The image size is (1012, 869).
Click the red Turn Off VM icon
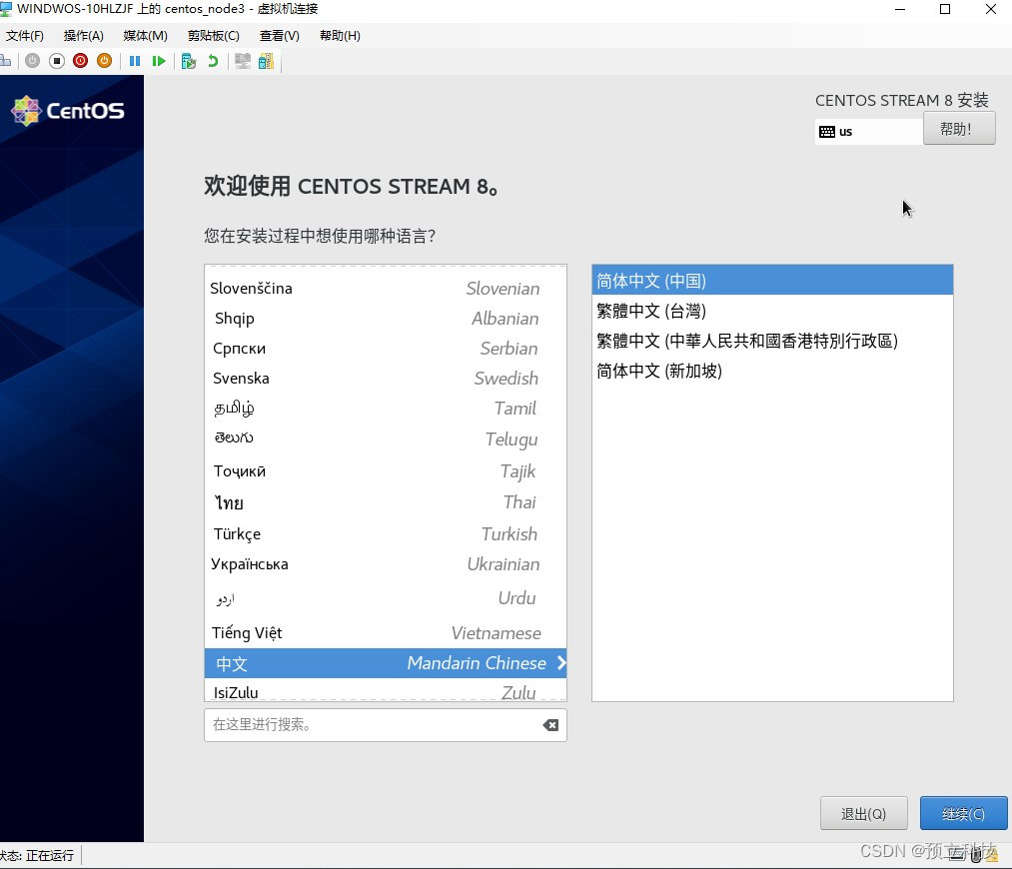(81, 61)
